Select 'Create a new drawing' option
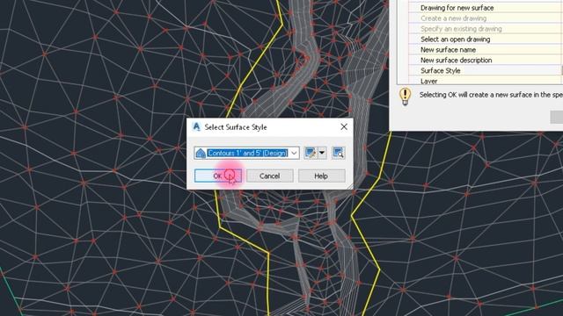The height and width of the screenshot is (316, 563). tap(486, 18)
